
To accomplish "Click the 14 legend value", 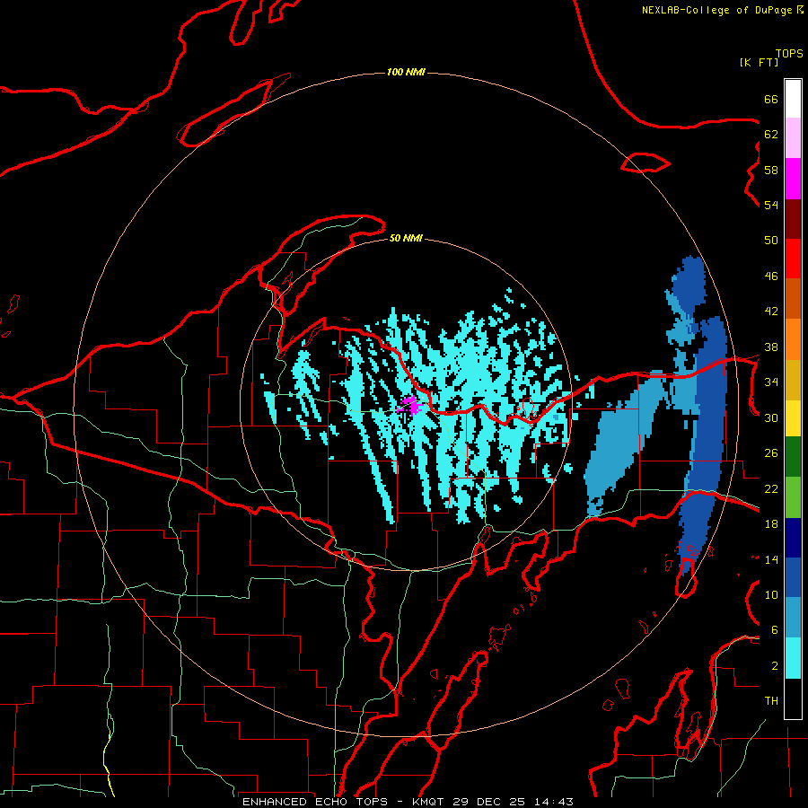I will point(771,559).
